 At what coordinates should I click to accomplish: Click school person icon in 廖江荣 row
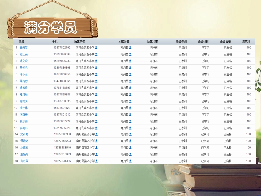point(96,54)
